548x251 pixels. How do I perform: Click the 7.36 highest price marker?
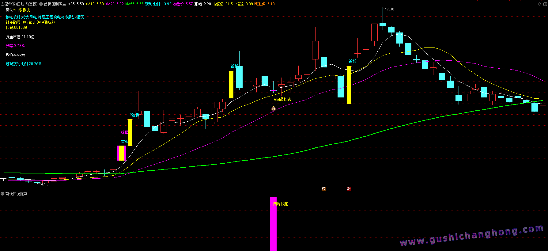[390, 9]
